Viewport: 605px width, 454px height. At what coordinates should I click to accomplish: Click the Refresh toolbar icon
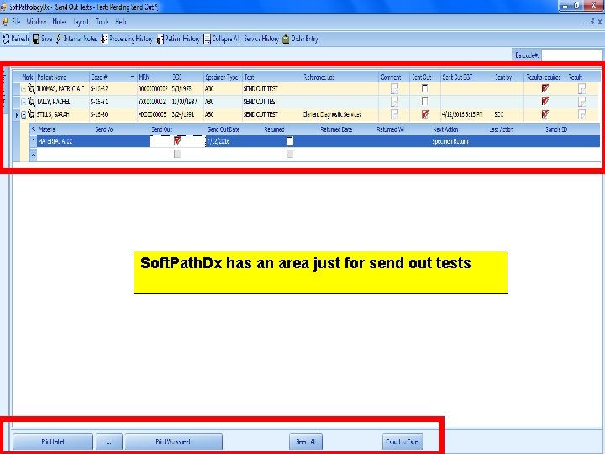pyautogui.click(x=6, y=39)
